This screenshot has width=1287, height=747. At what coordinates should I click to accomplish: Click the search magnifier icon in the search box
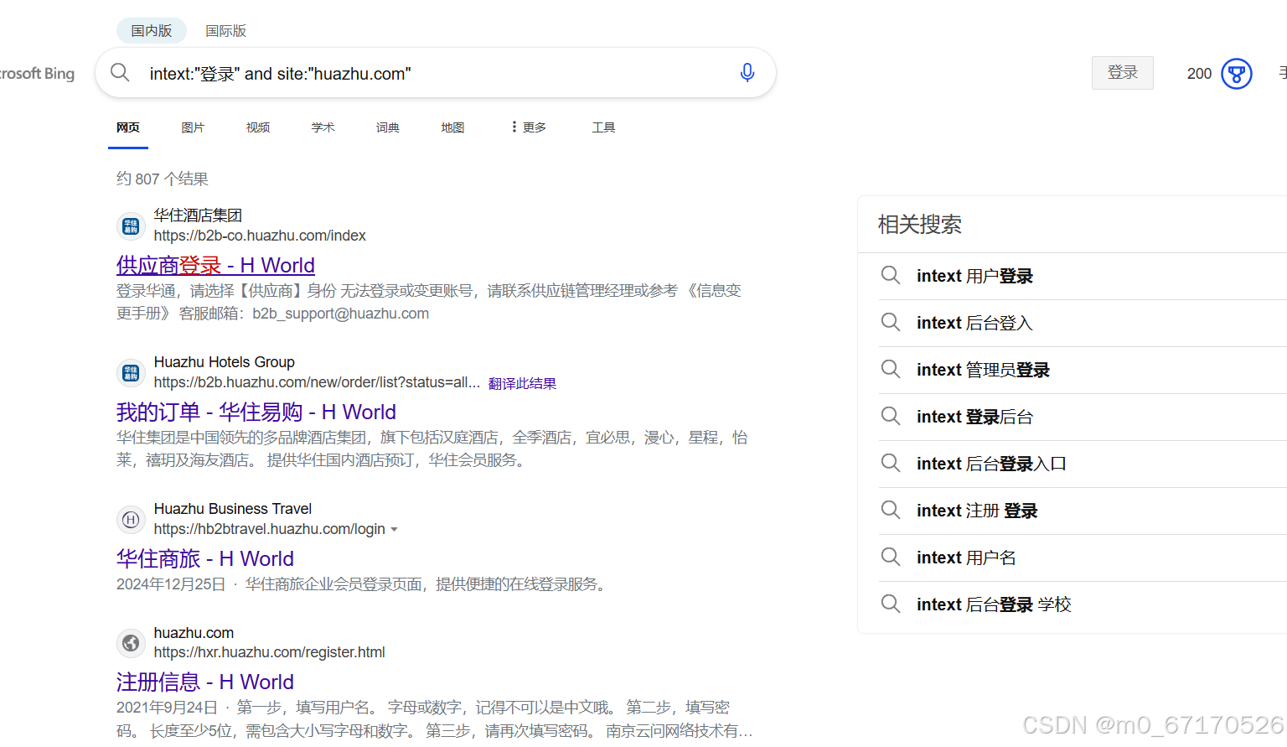120,73
